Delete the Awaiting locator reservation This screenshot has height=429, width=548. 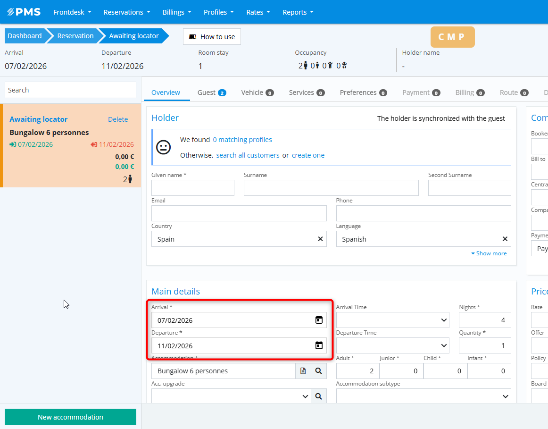click(x=118, y=119)
